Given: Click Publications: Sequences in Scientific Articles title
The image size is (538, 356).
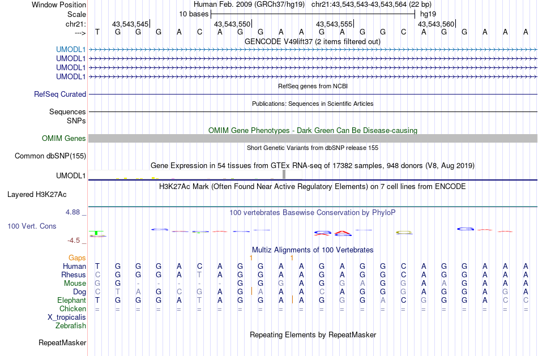Looking at the screenshot, I should coord(313,104).
